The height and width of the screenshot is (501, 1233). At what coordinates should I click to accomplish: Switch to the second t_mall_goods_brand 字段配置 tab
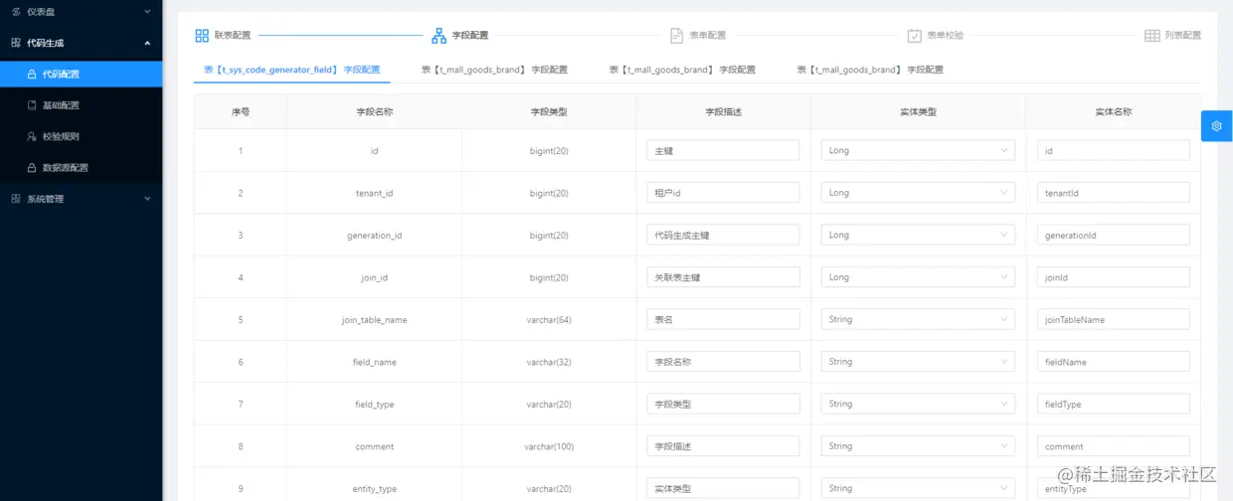click(x=494, y=71)
